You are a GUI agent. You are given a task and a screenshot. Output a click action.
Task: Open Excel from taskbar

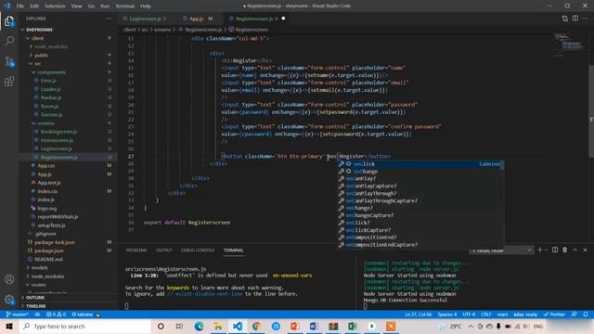click(353, 326)
